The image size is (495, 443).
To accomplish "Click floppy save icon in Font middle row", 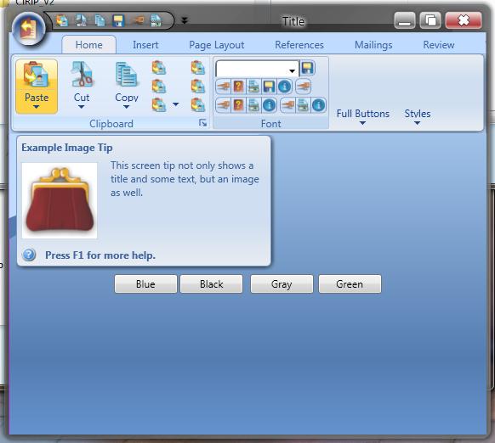I will pos(269,87).
